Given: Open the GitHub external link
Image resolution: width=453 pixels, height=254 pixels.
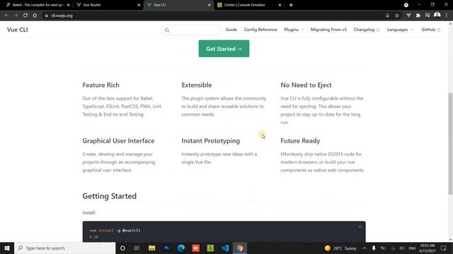Looking at the screenshot, I should pos(430,30).
